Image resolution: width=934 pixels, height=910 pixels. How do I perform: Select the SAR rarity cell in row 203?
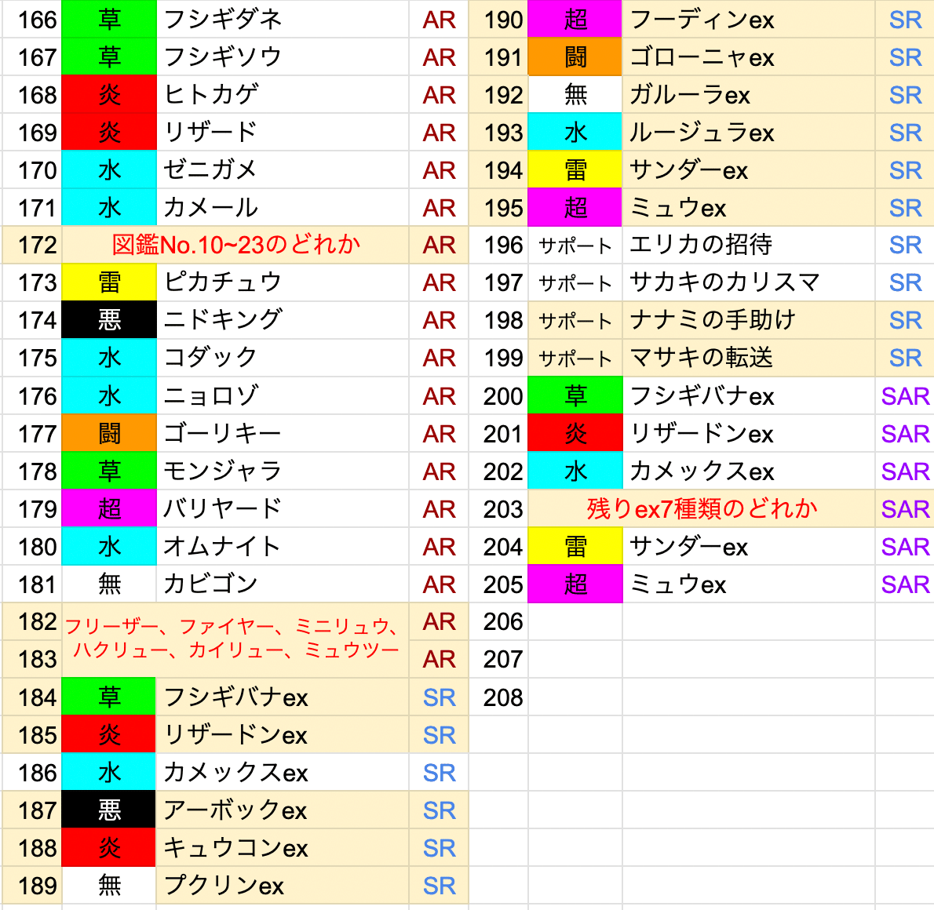click(905, 509)
